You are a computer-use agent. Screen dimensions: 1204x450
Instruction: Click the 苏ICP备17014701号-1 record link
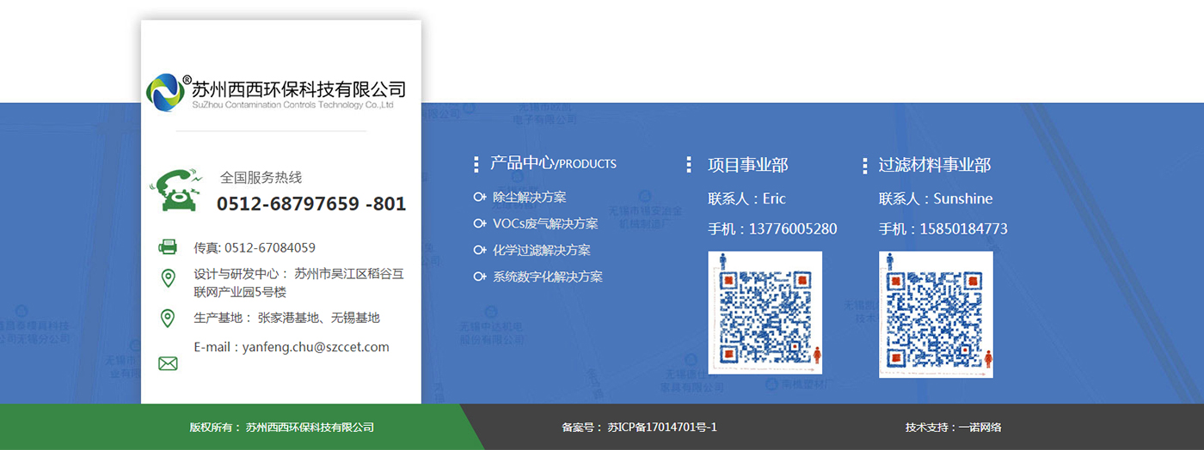[x=662, y=427]
